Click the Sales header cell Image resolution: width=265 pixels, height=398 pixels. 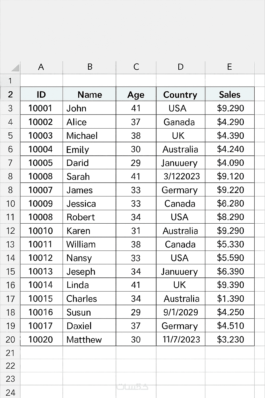tap(230, 95)
